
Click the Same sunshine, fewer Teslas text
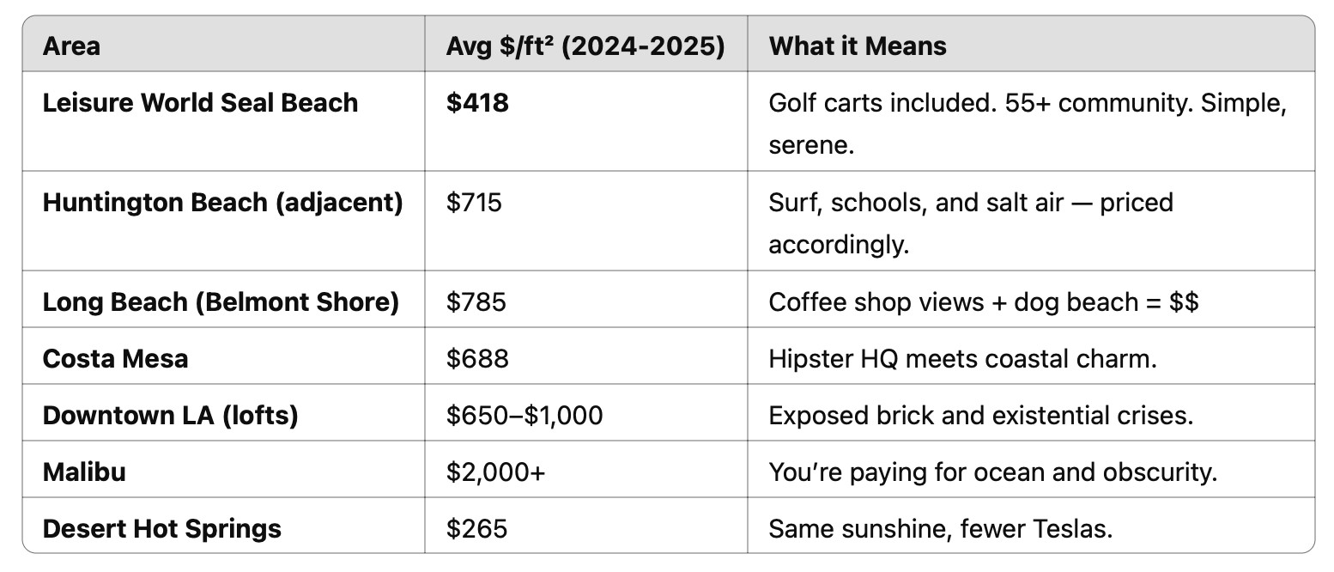940,528
